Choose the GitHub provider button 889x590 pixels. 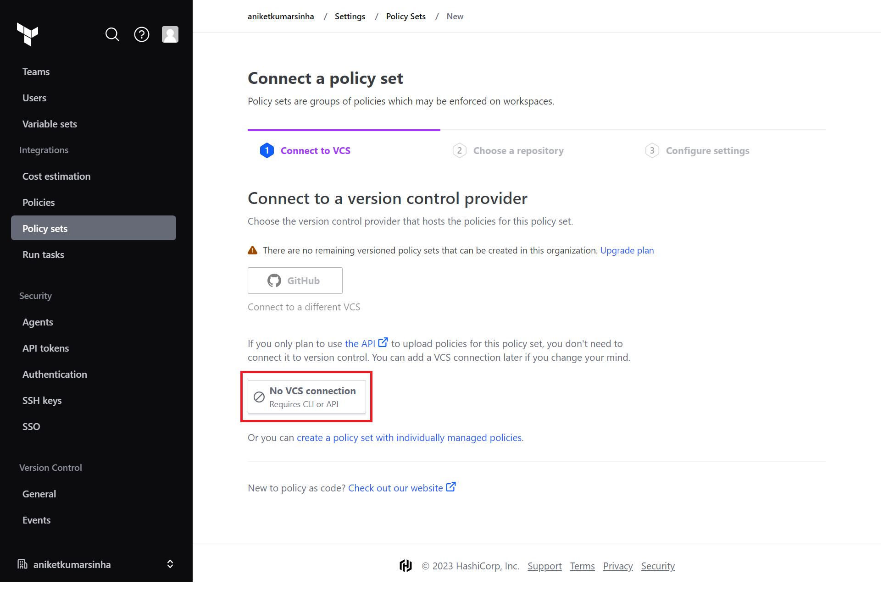click(295, 281)
